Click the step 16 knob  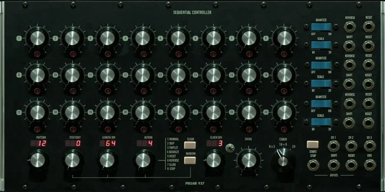point(285,75)
